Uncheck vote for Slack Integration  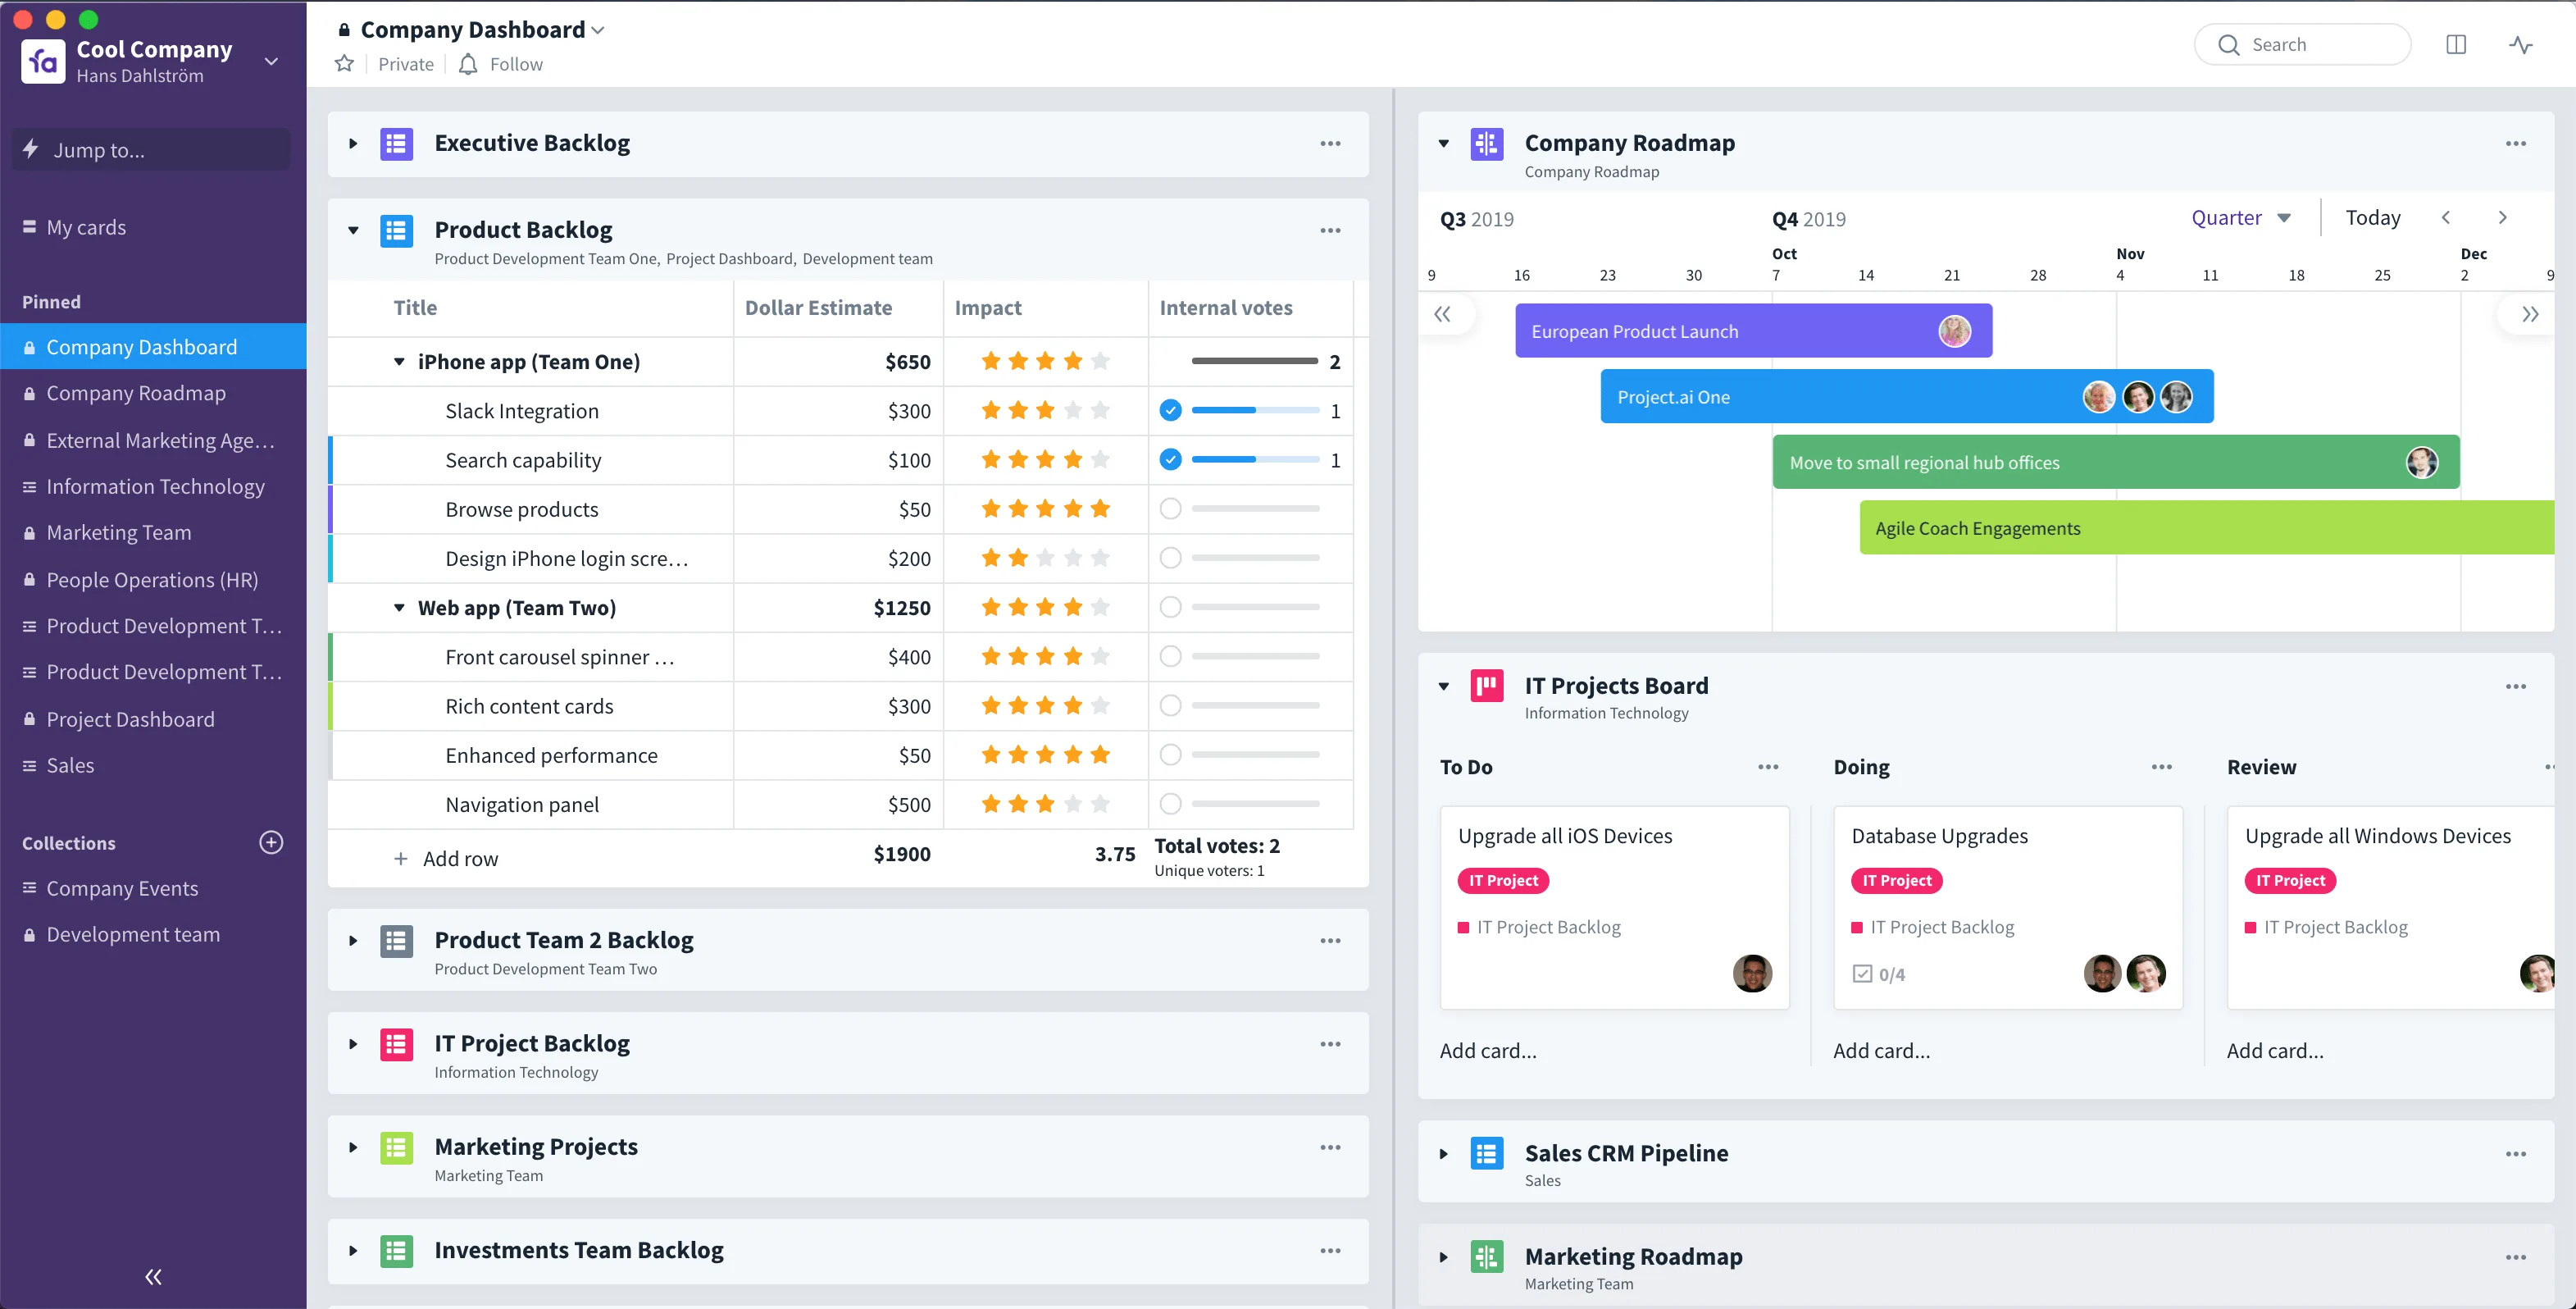pyautogui.click(x=1170, y=410)
